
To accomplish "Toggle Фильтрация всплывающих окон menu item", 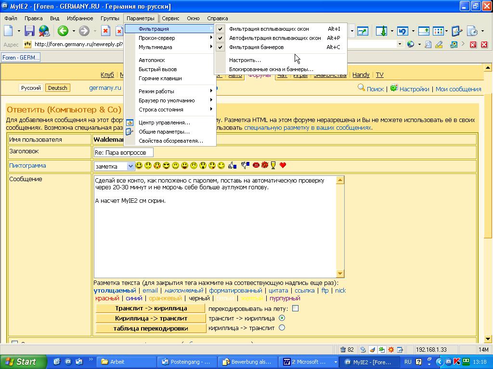I will [280, 29].
